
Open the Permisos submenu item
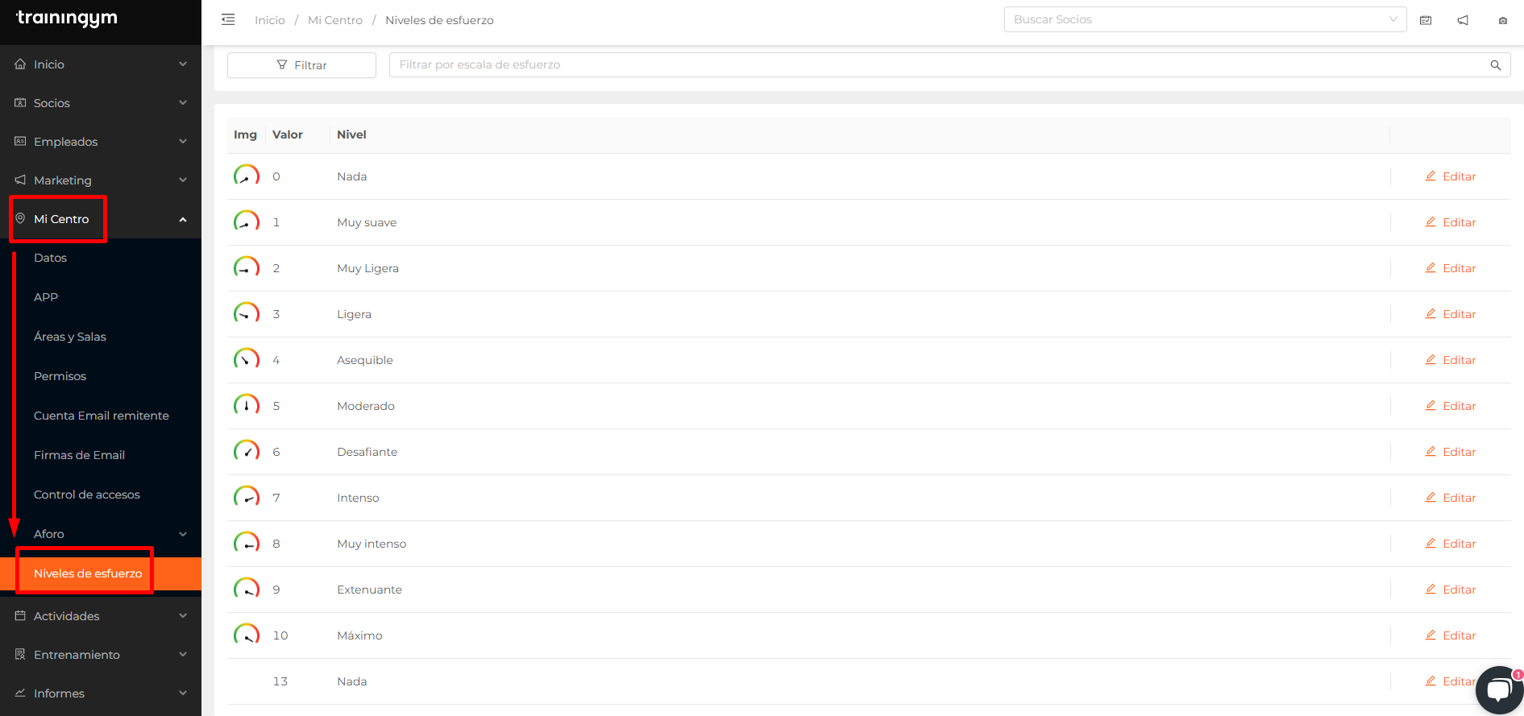60,376
